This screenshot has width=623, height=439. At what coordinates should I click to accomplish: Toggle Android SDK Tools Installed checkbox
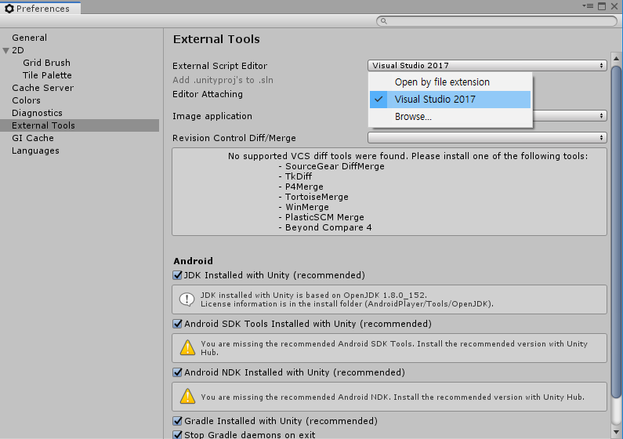(178, 324)
